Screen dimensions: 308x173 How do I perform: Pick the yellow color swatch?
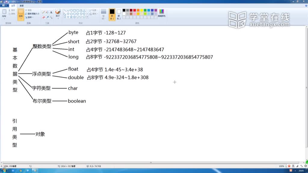point(142,10)
